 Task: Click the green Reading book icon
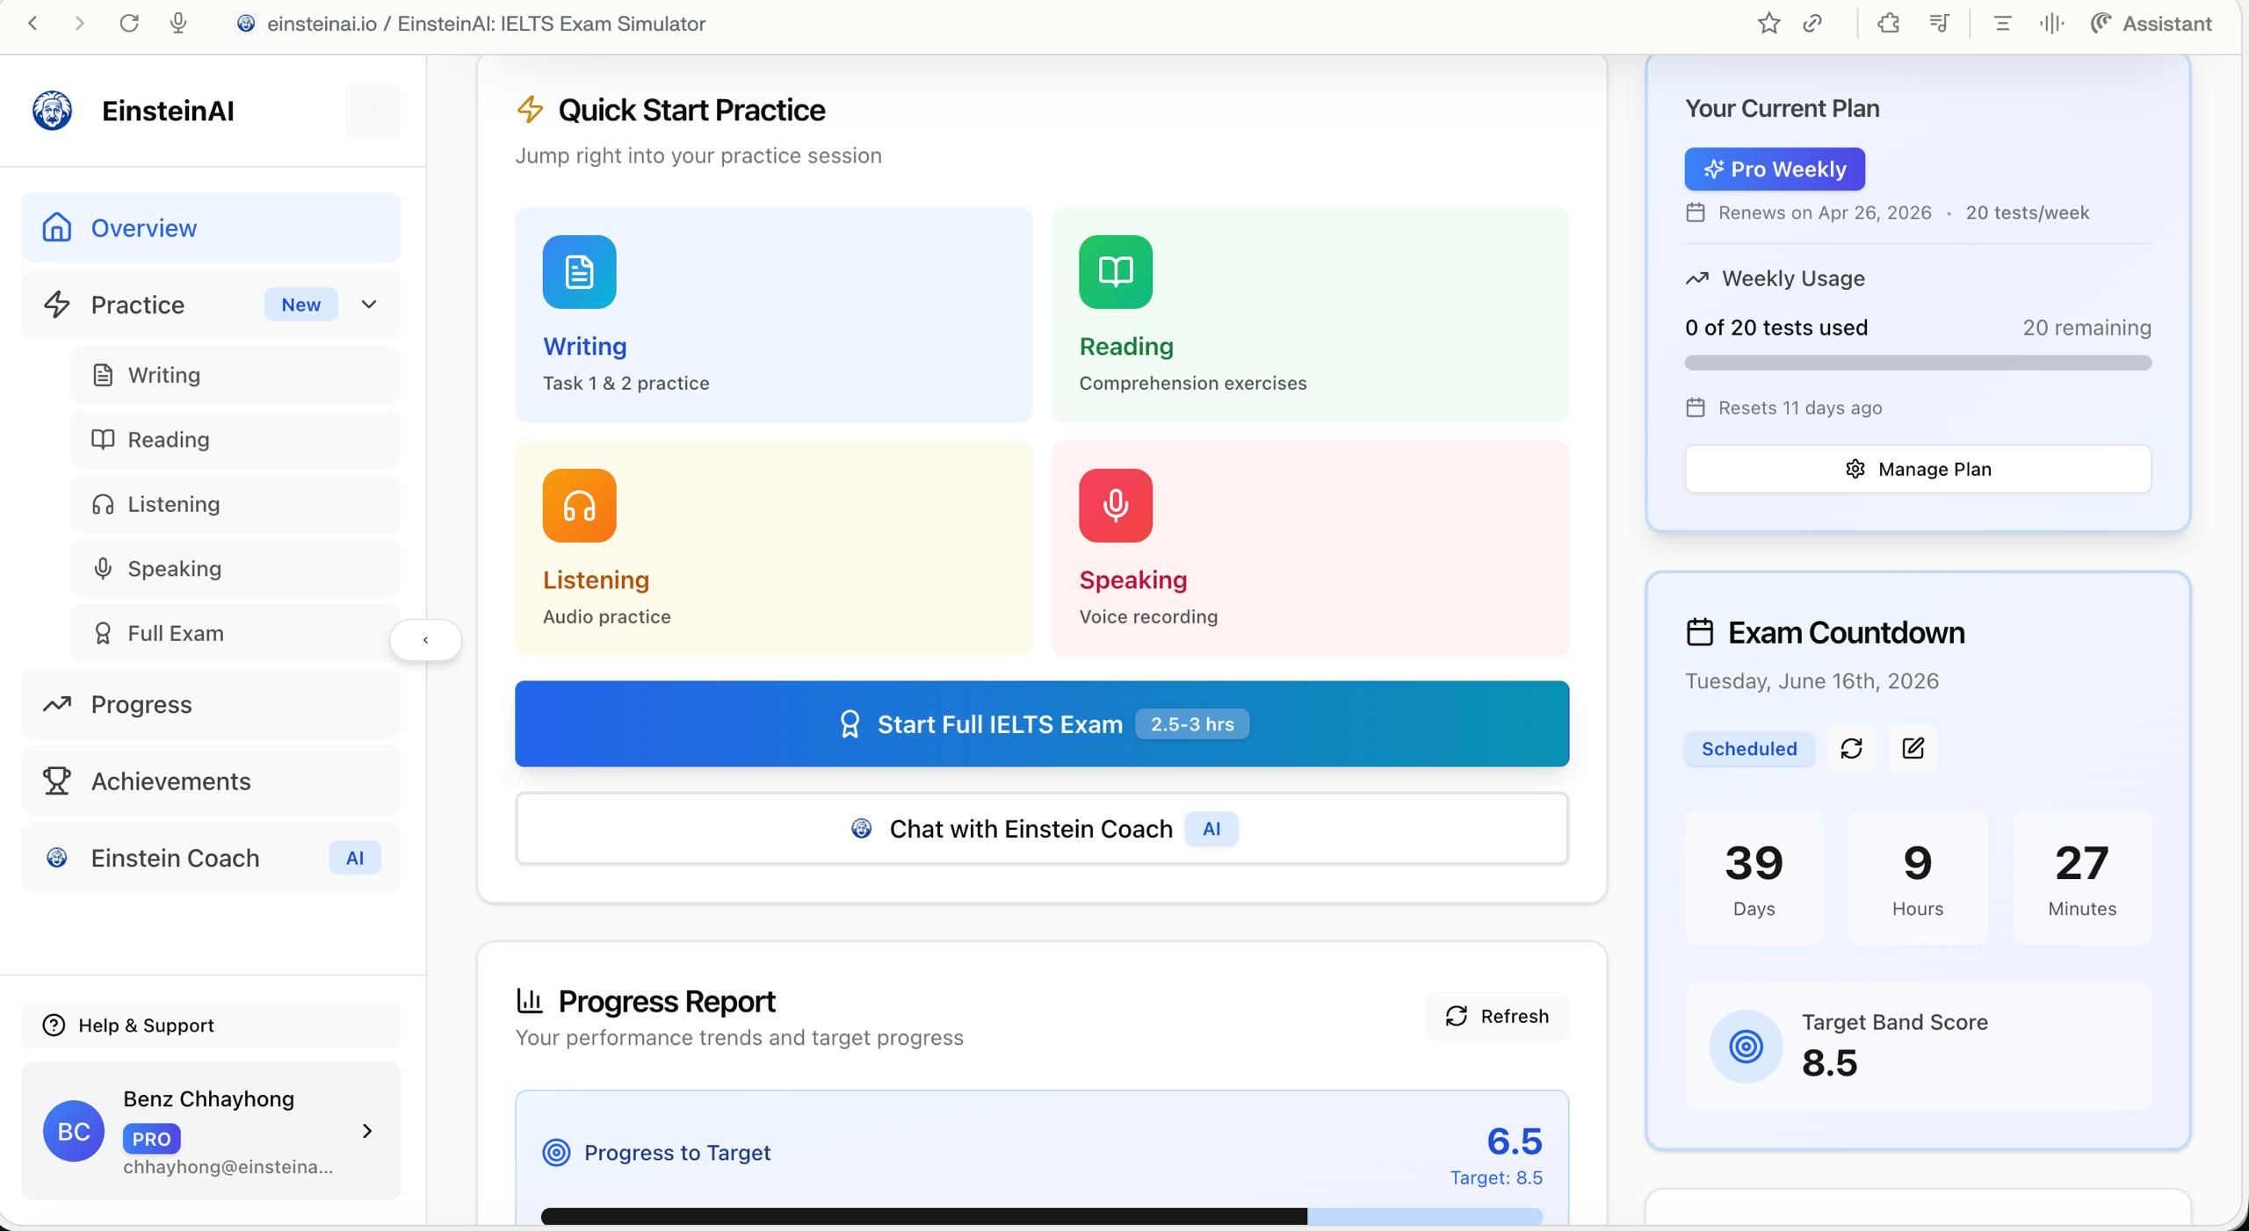coord(1116,271)
